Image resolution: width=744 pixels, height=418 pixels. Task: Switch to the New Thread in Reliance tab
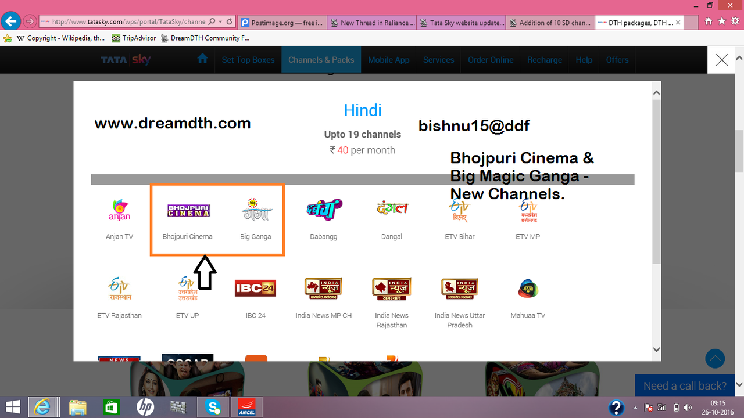[x=372, y=23]
